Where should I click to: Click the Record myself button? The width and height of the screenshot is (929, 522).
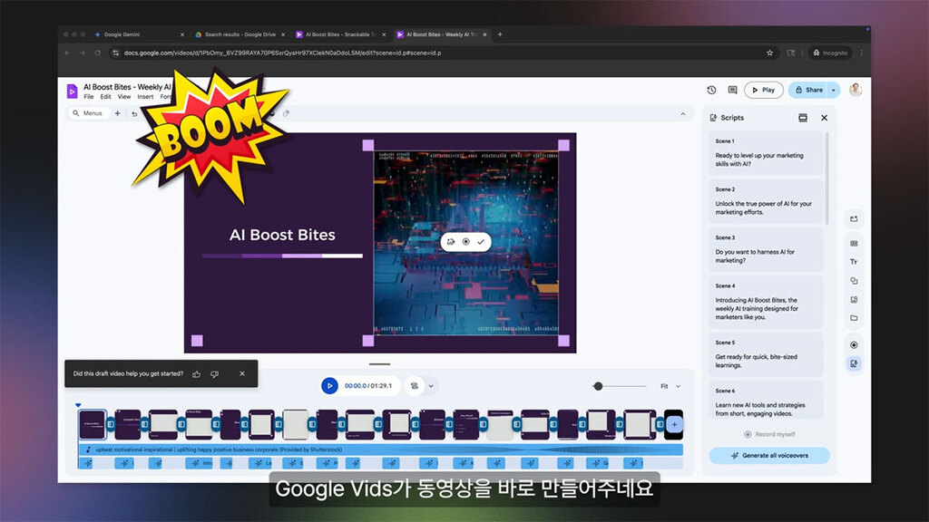tap(769, 434)
